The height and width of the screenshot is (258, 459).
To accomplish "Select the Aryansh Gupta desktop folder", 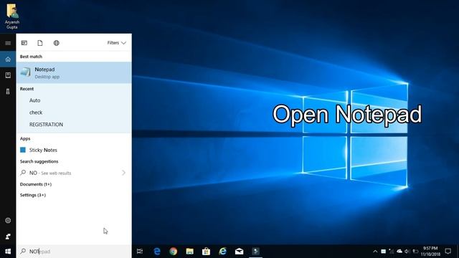I will point(12,16).
